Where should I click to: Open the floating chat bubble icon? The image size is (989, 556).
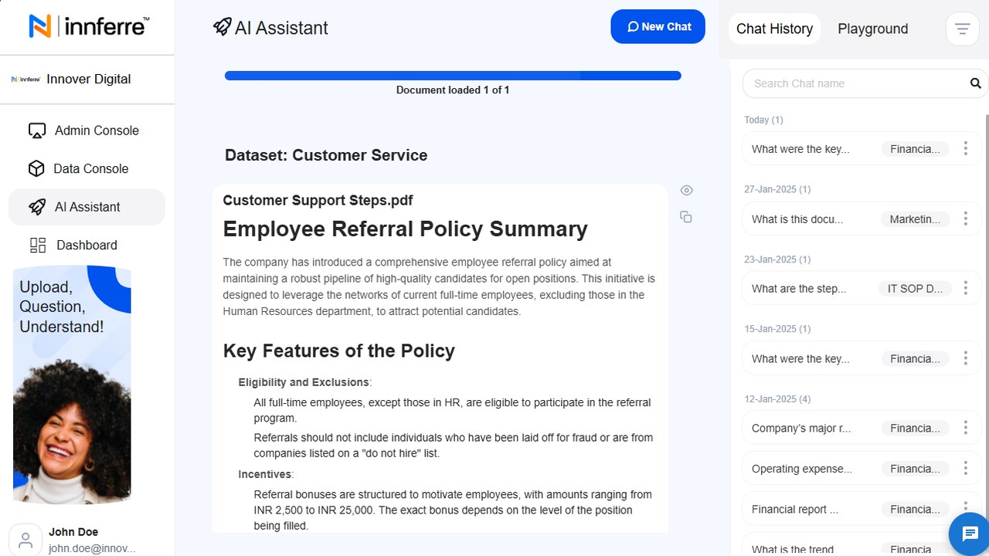(970, 534)
